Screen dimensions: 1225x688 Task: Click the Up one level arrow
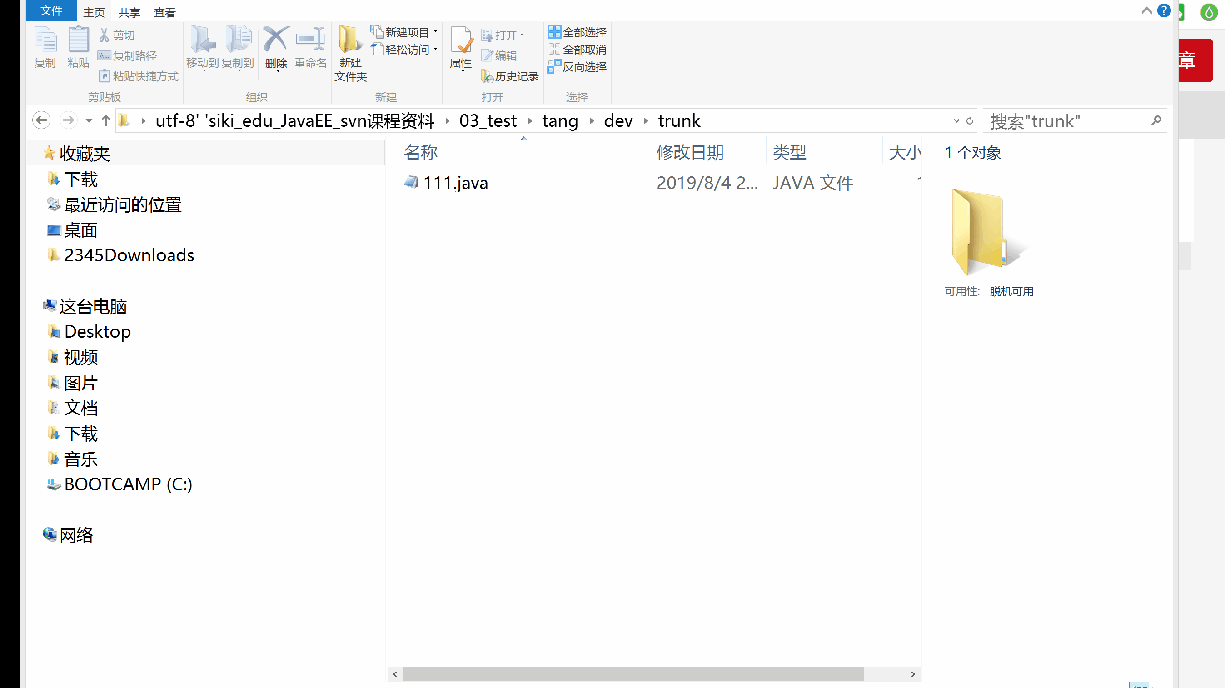pos(106,120)
